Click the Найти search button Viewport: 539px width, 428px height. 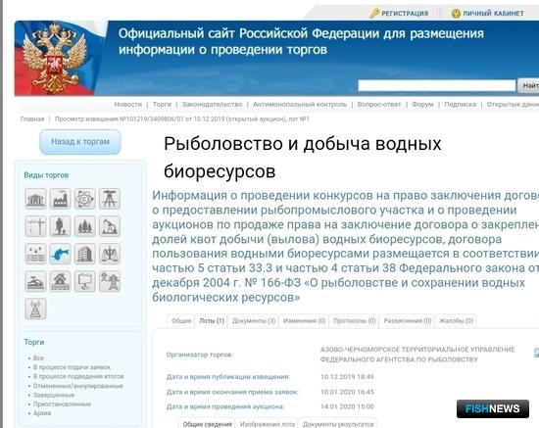pos(528,85)
